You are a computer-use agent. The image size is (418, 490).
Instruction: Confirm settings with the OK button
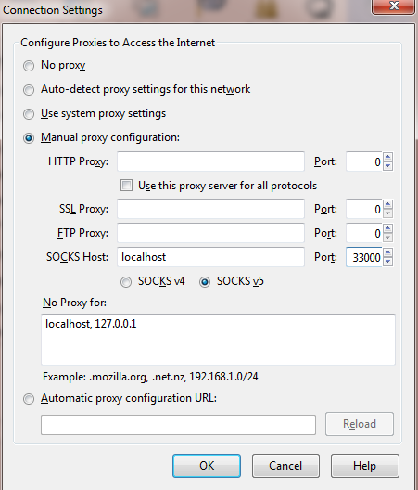coord(207,466)
